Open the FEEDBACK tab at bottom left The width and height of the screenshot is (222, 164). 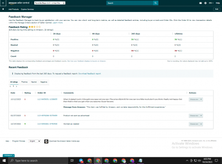tap(8, 156)
